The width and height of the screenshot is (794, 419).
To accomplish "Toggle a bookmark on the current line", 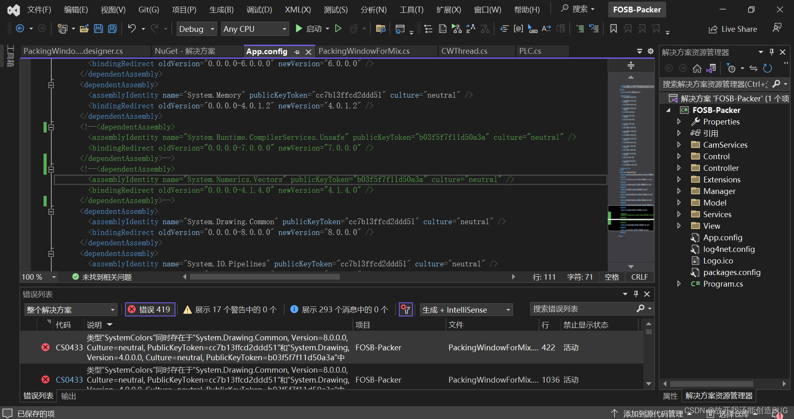I will (613, 29).
